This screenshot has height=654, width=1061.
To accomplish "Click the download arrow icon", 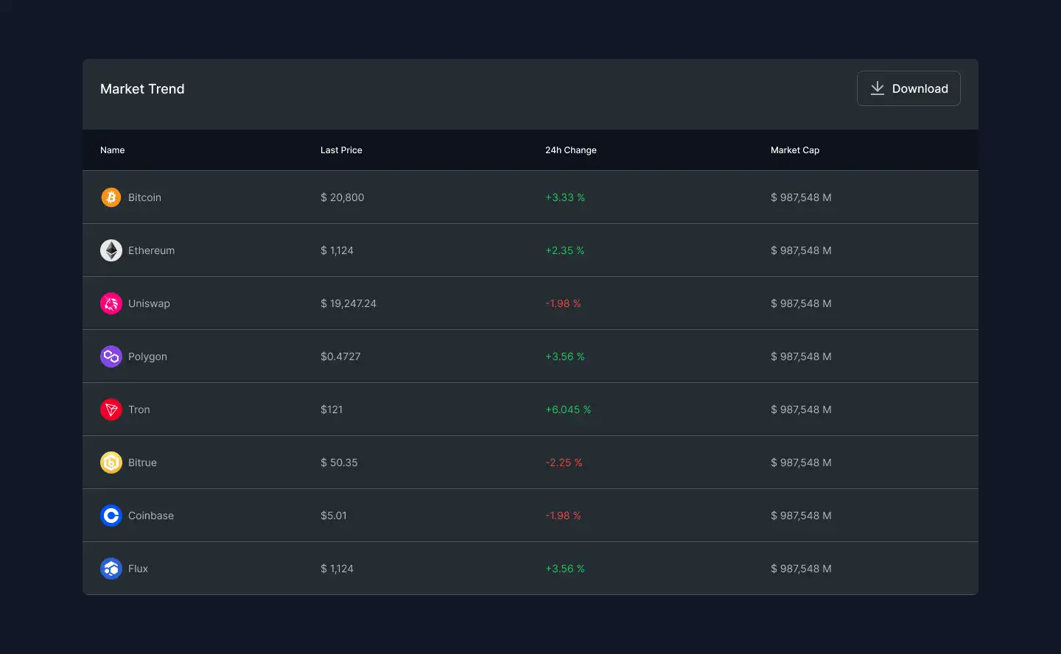I will 878,88.
